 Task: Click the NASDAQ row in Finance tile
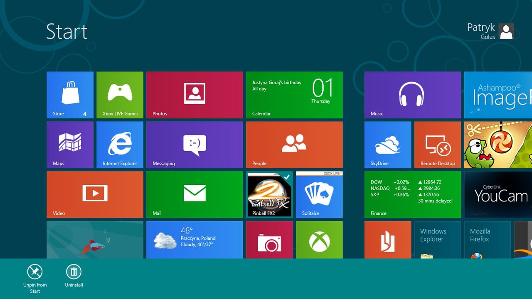(406, 189)
